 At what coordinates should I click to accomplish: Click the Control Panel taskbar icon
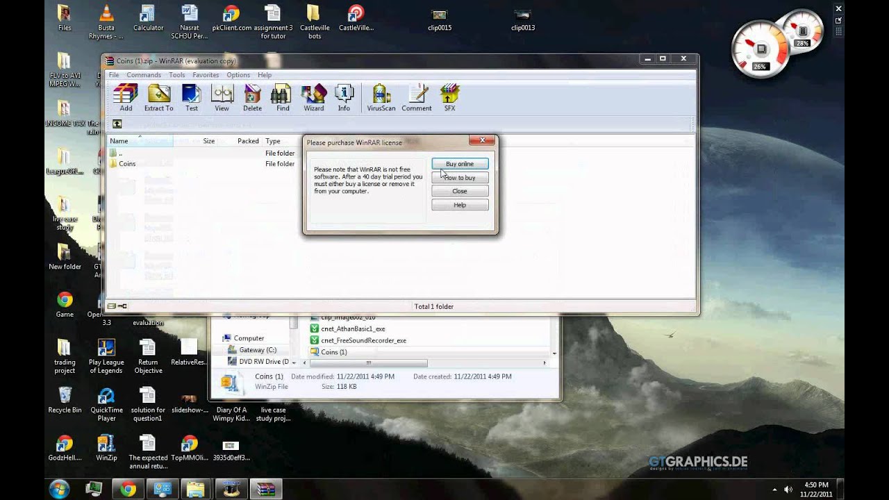pos(162,489)
